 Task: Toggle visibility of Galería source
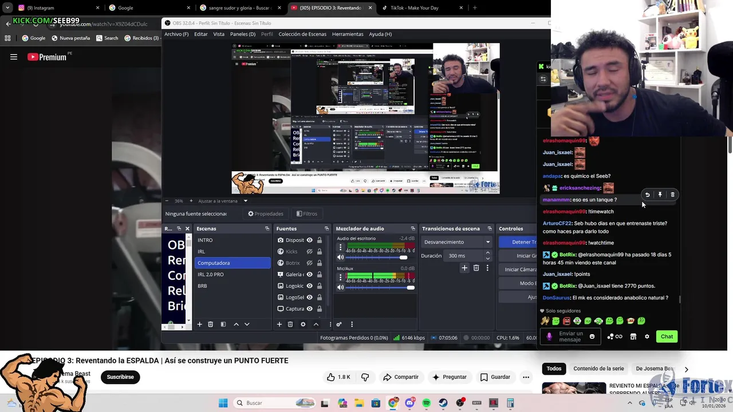309,275
